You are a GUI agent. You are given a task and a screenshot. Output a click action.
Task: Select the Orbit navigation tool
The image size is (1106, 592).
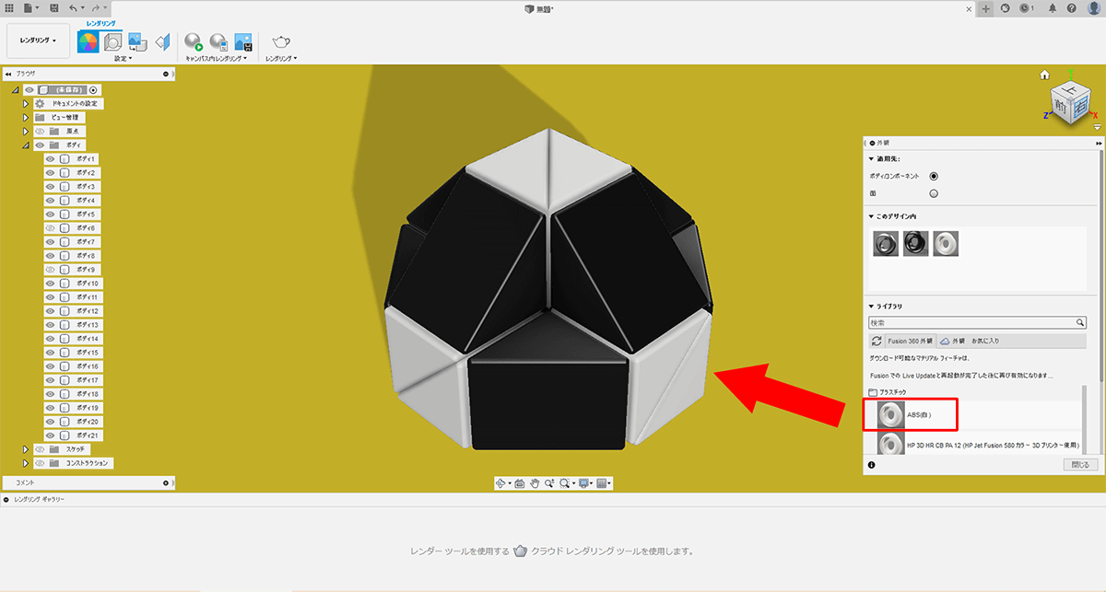501,482
